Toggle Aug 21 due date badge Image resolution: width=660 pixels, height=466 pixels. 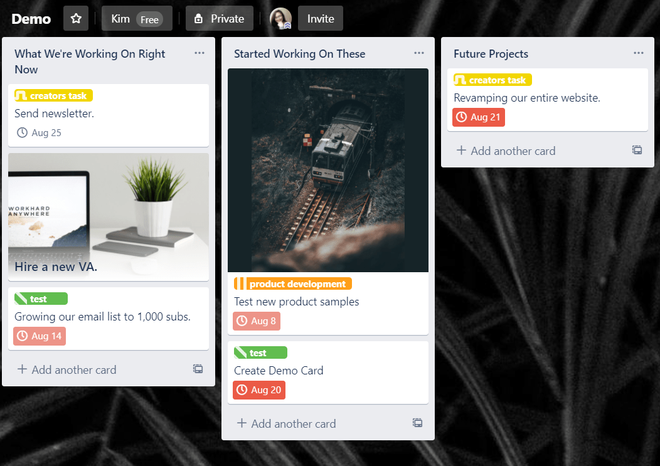(x=479, y=117)
